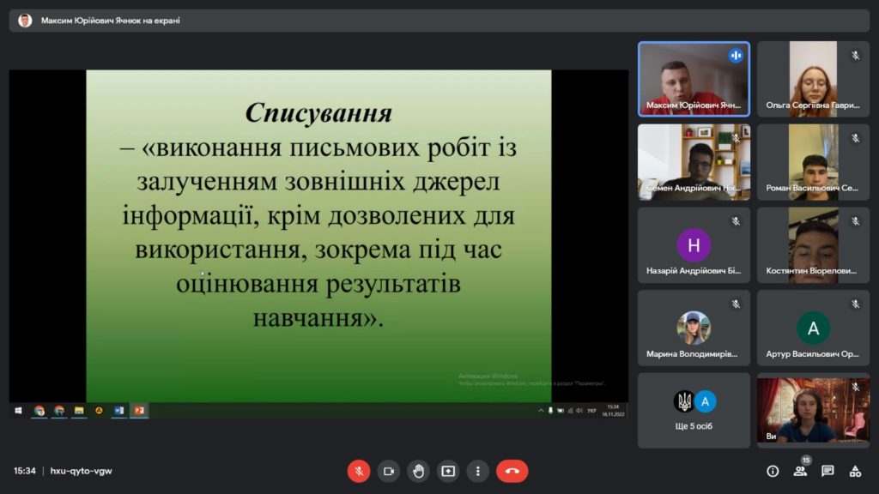Image resolution: width=879 pixels, height=494 pixels.
Task: Click the shared slide heading 'Списування'
Action: [318, 113]
